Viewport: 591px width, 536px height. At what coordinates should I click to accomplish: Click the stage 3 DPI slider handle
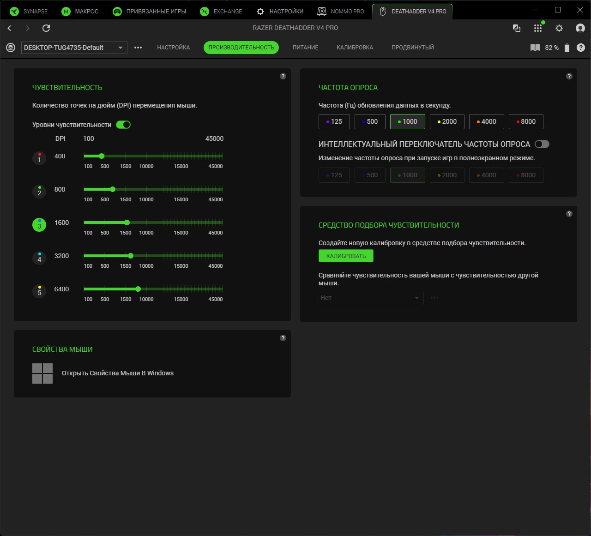[x=127, y=223]
